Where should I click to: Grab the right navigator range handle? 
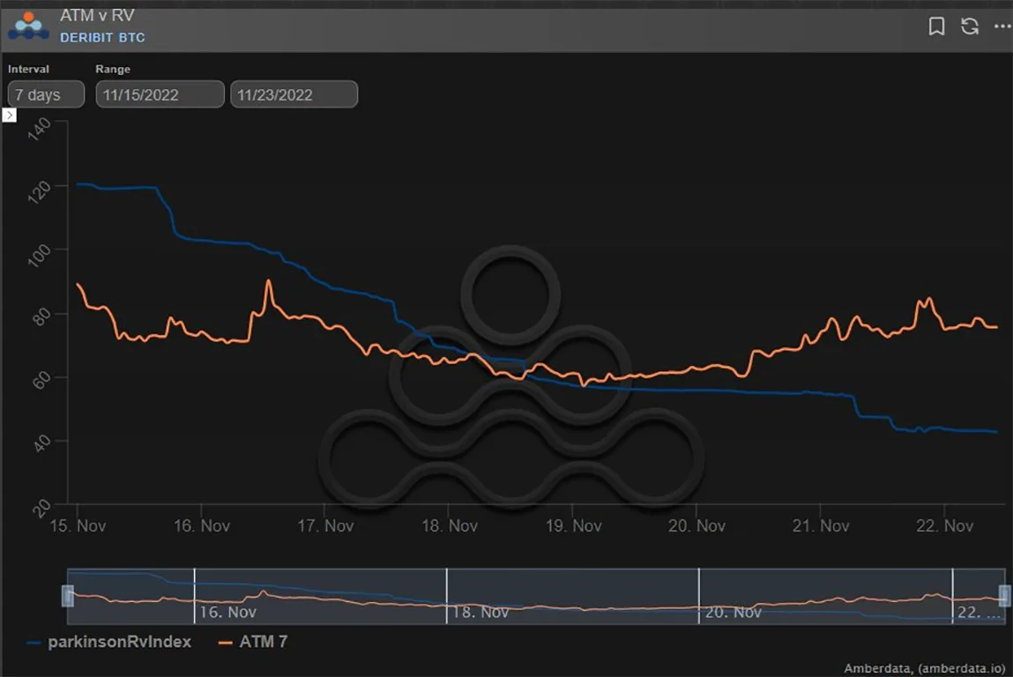click(1004, 596)
